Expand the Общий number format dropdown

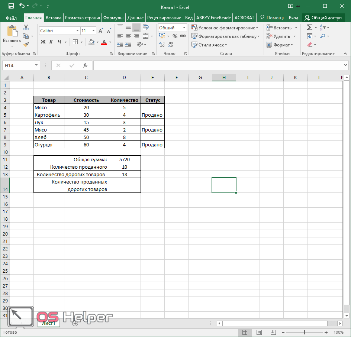click(x=184, y=28)
